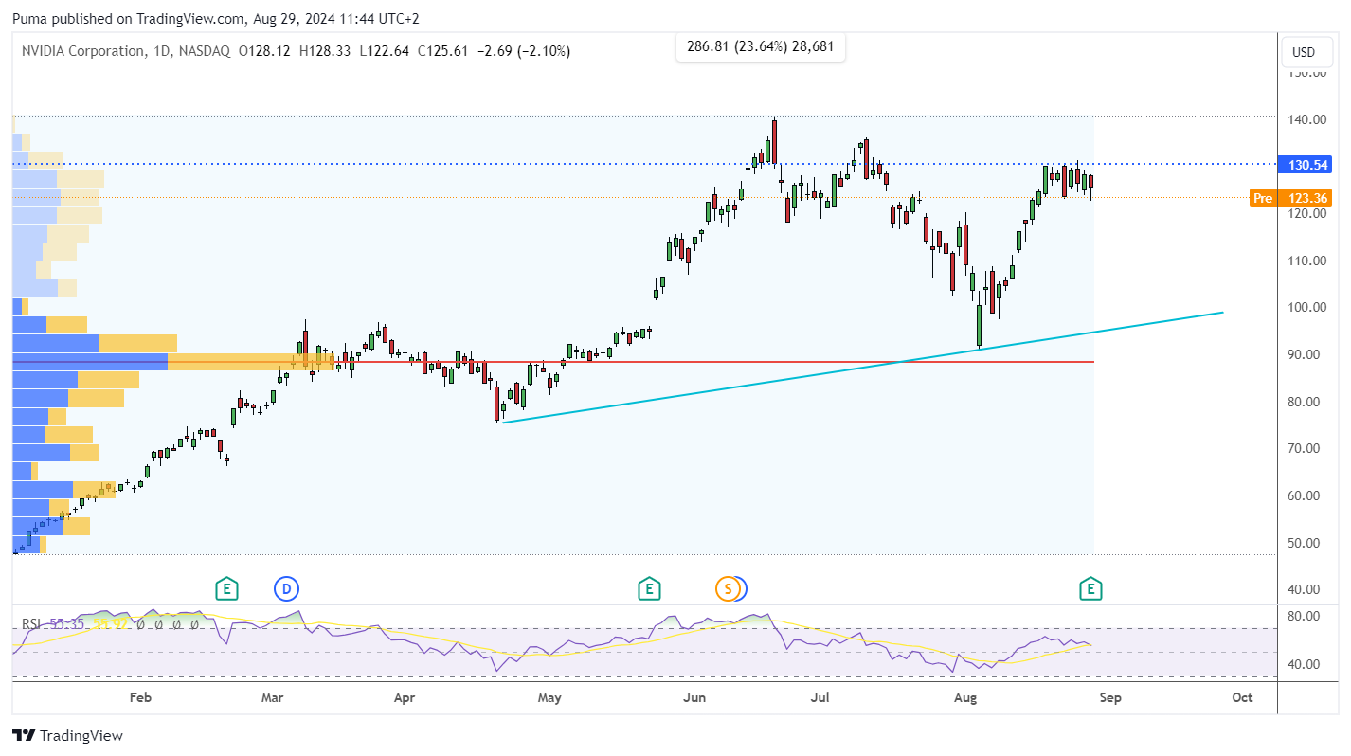Open the dividend D marker near March

click(286, 589)
